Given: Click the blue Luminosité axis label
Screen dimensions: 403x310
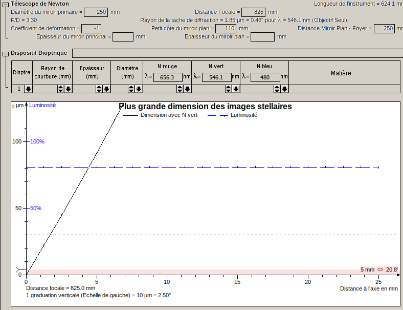Looking at the screenshot, I should [x=42, y=106].
